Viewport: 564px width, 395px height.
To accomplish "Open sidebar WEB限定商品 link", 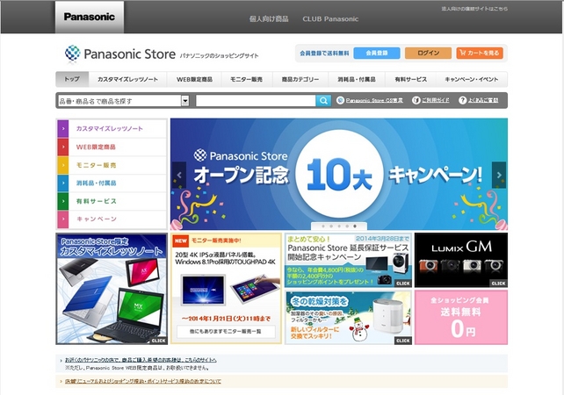I will (96, 147).
